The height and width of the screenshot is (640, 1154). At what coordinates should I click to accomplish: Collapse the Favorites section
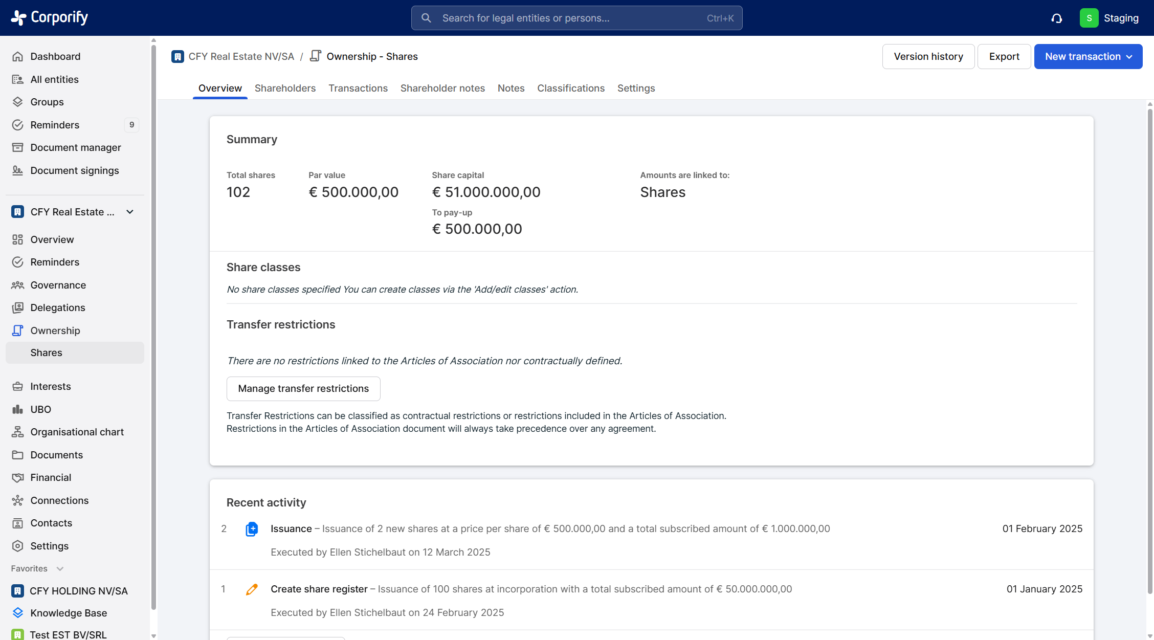60,569
